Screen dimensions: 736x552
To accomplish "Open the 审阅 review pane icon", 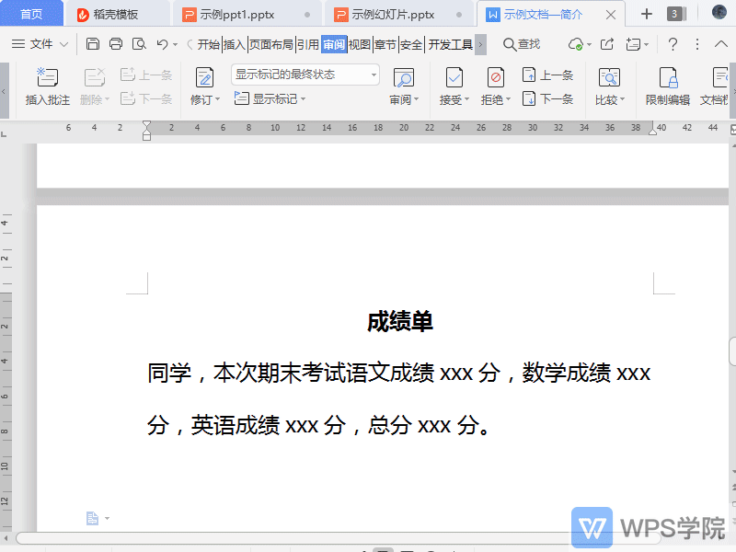I will pyautogui.click(x=402, y=77).
